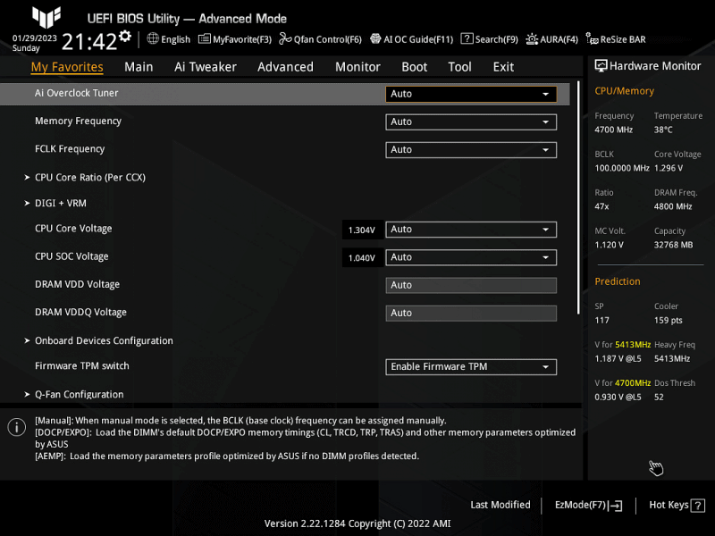The width and height of the screenshot is (715, 536).
Task: Open CPU Core Voltage dropdown
Action: tap(471, 230)
